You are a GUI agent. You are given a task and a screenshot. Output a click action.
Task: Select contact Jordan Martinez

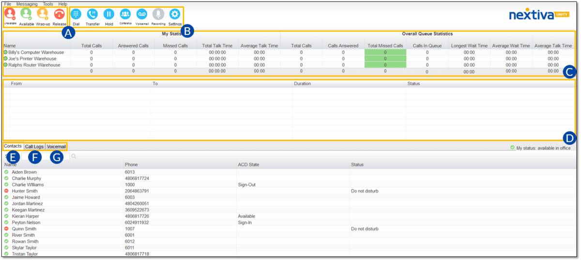[27, 203]
